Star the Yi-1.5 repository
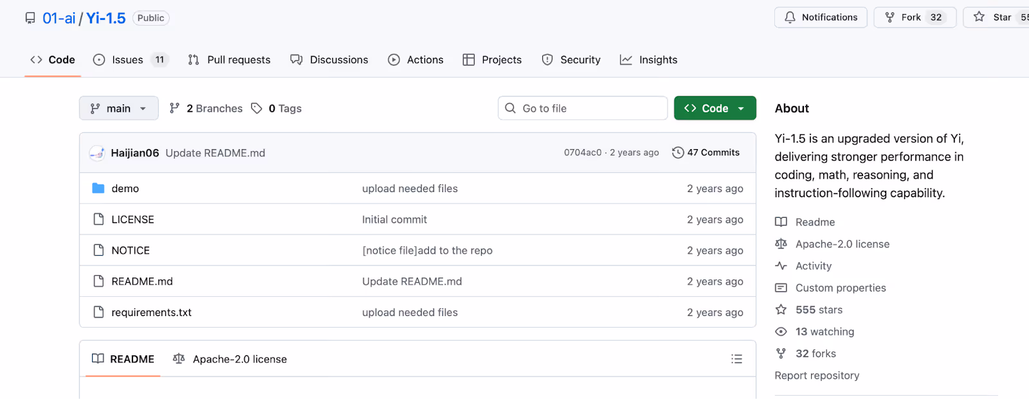The width and height of the screenshot is (1029, 399). 996,17
